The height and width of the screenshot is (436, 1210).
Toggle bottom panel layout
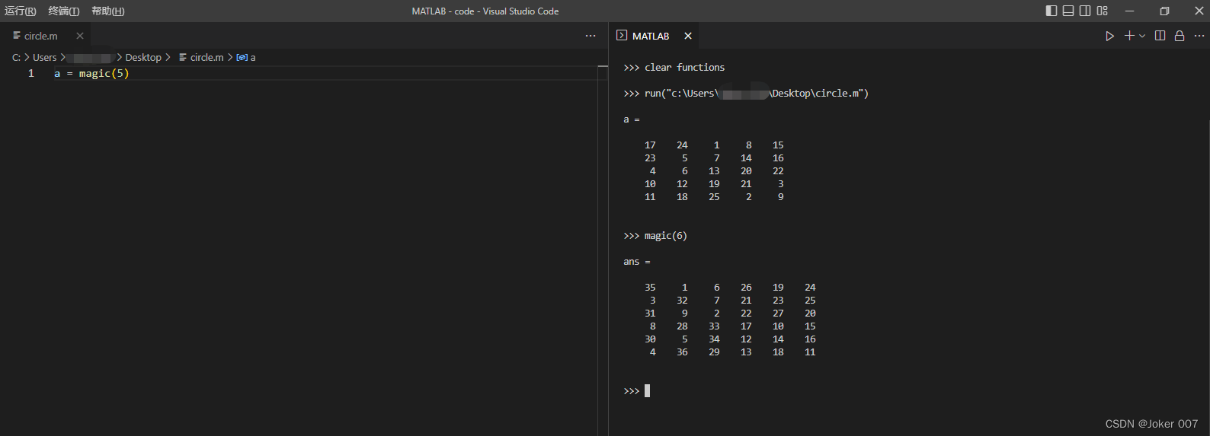pos(1068,11)
